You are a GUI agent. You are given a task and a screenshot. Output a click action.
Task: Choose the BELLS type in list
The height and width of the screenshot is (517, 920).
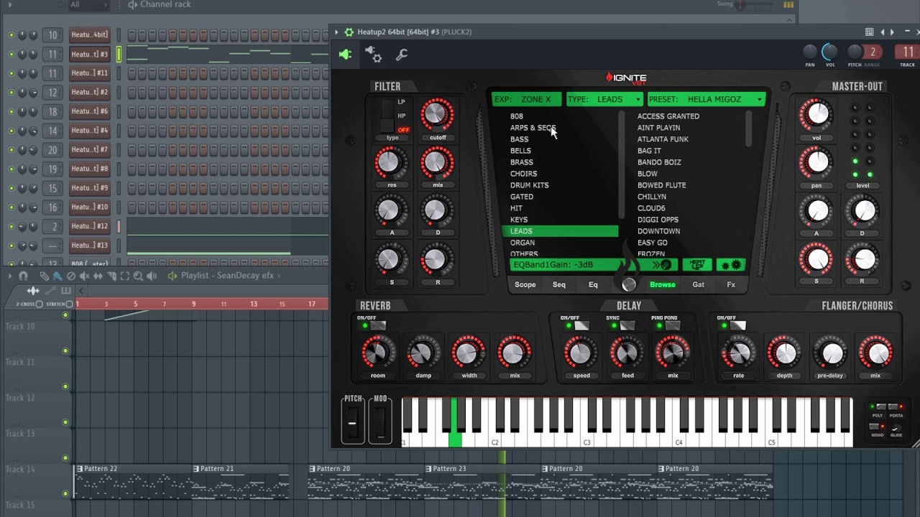tap(520, 151)
